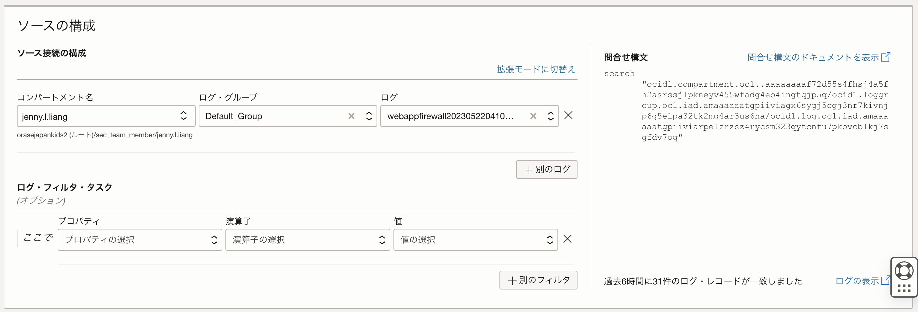The width and height of the screenshot is (918, 312).
Task: Open the ログの表示 link
Action: (857, 281)
